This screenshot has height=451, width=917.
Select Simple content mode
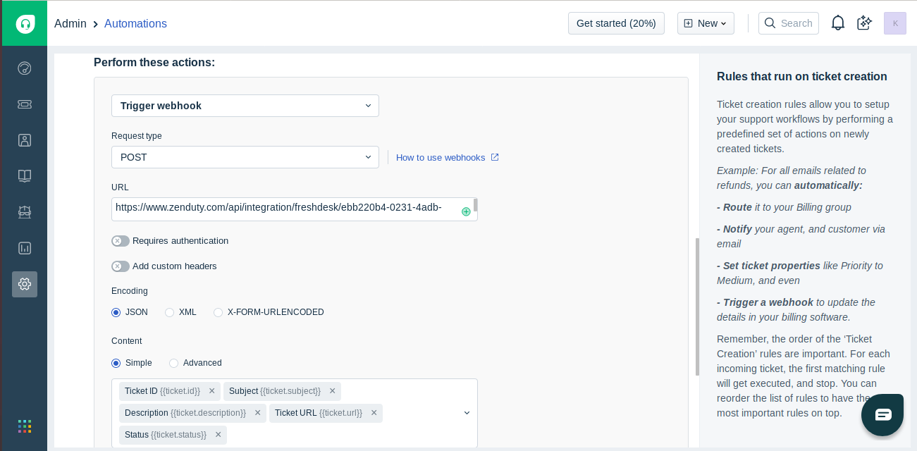click(116, 363)
